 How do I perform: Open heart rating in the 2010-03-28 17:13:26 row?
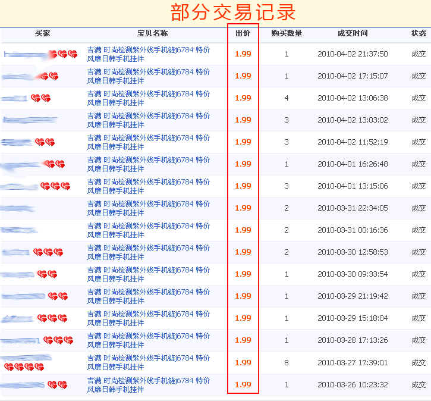pyautogui.click(x=58, y=340)
